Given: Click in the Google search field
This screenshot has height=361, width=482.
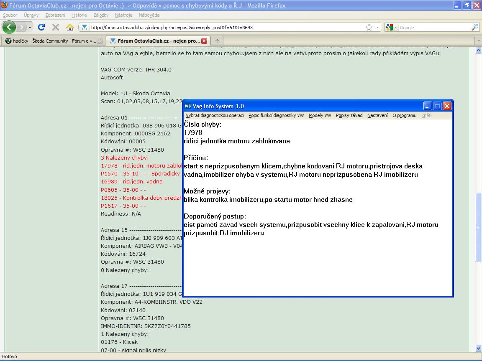Looking at the screenshot, I should pyautogui.click(x=433, y=28).
